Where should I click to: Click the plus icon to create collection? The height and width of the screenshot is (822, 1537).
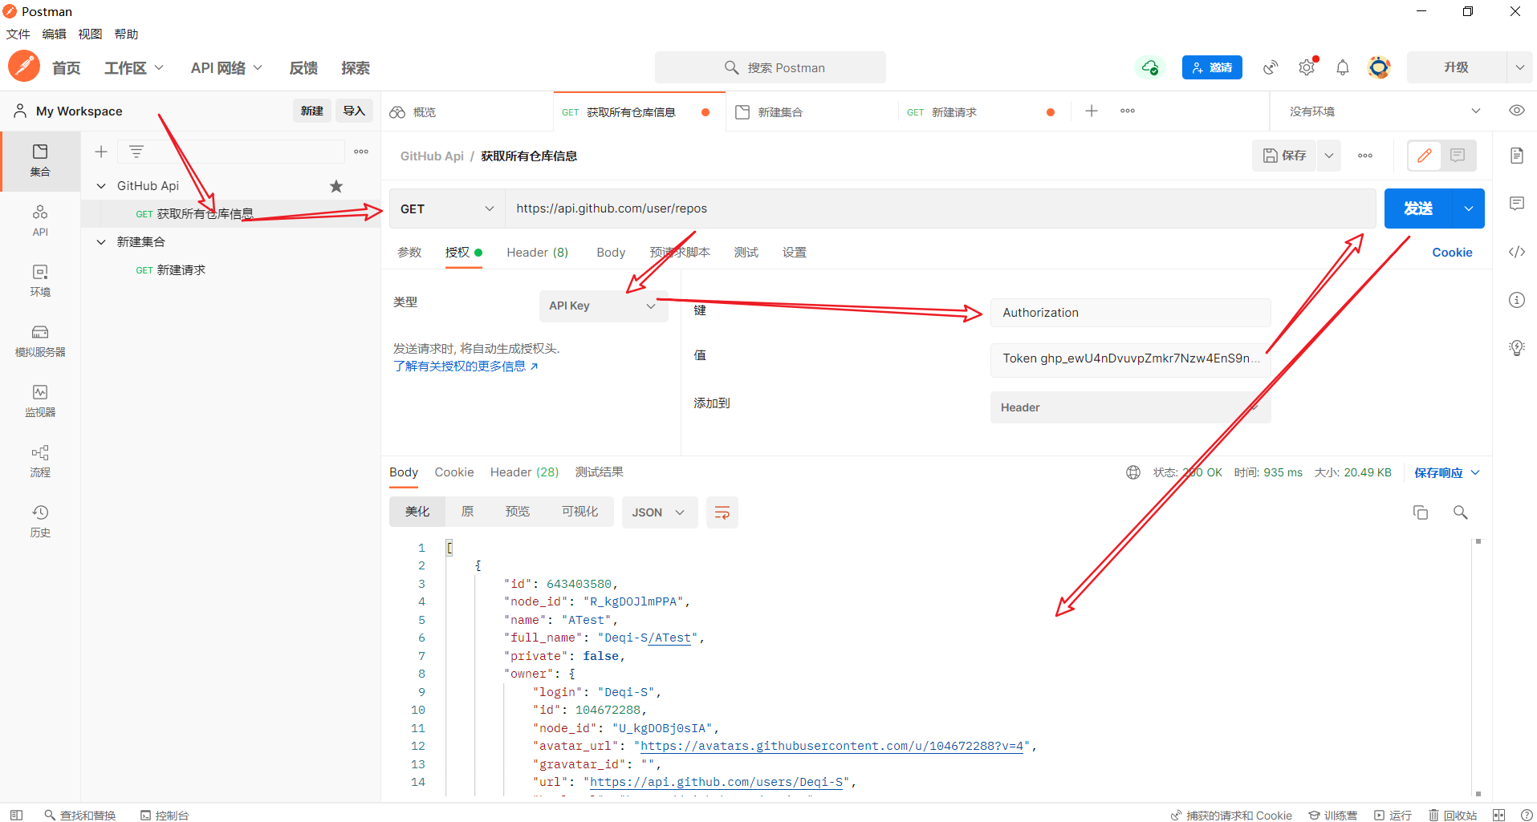click(x=101, y=152)
